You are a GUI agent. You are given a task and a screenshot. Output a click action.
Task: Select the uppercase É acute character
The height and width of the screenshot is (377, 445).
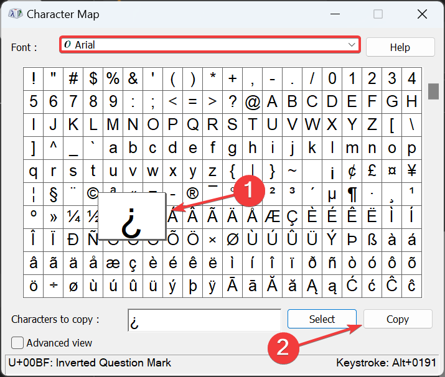coord(332,217)
